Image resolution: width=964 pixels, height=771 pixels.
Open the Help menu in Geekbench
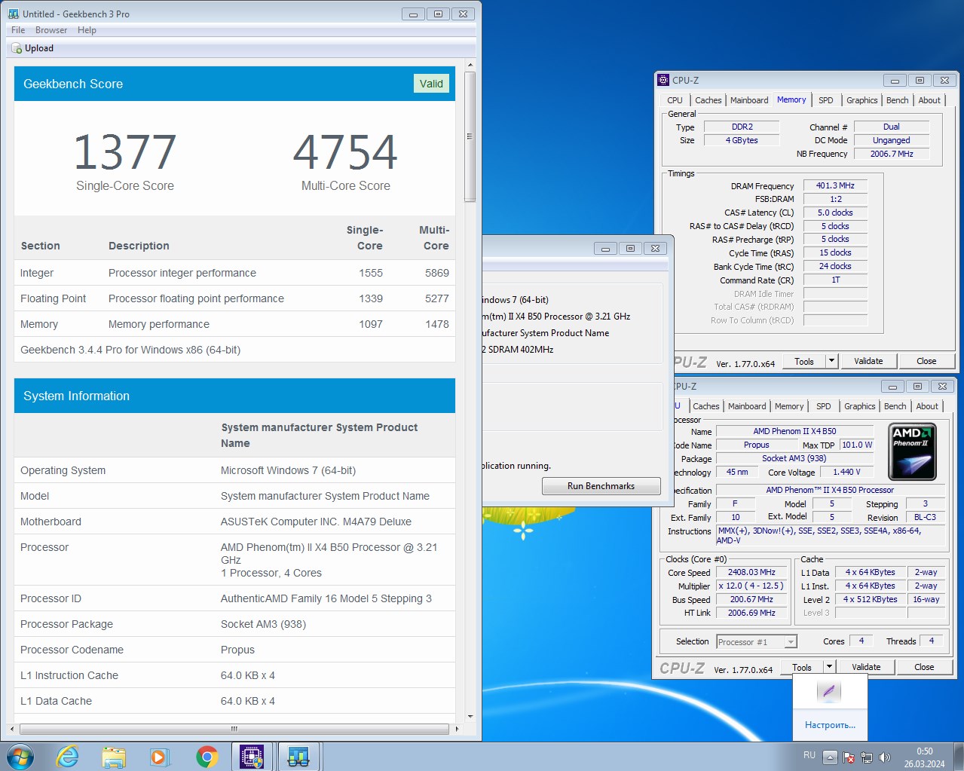tap(87, 30)
